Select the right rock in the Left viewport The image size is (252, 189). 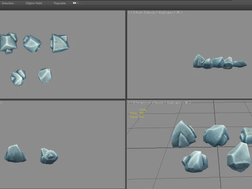49,156
